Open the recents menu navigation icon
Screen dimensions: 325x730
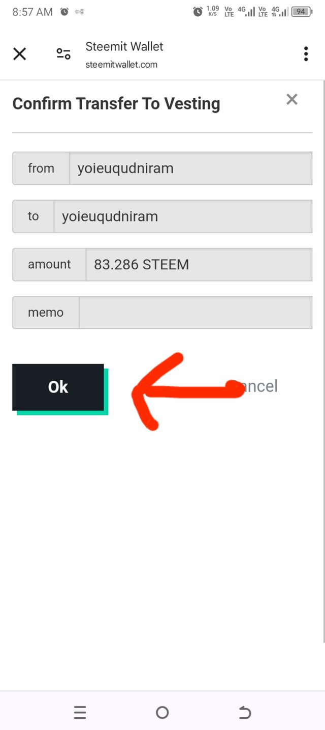click(x=80, y=713)
